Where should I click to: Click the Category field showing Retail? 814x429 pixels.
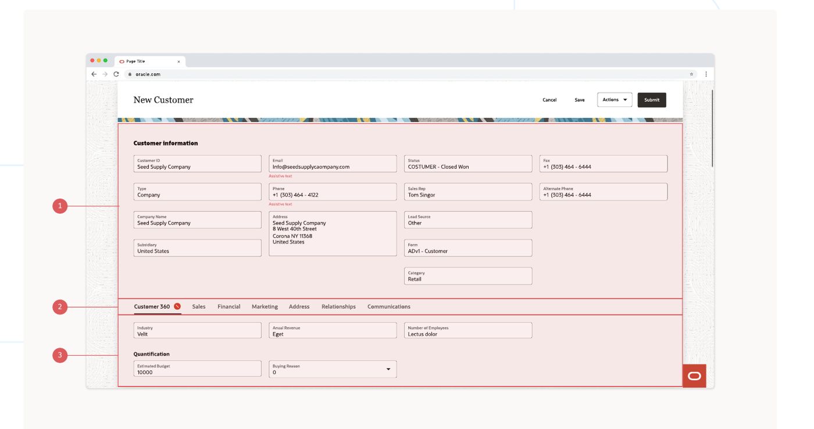468,276
